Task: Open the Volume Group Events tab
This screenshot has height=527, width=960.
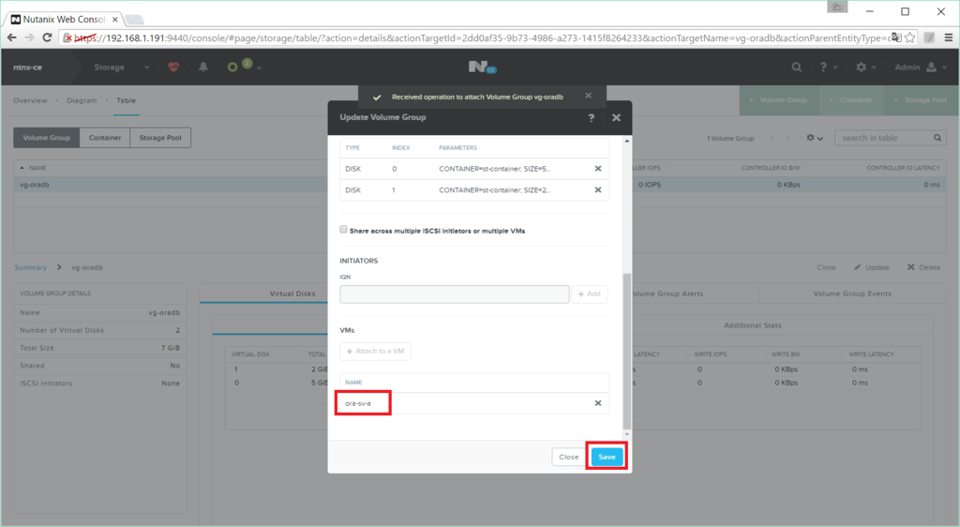Action: point(852,294)
